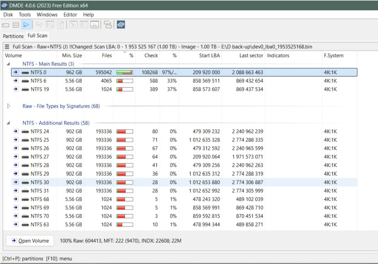This screenshot has height=264, width=378.
Task: Click the arrow icon on NTFS 24 row
Action: (x=16, y=131)
